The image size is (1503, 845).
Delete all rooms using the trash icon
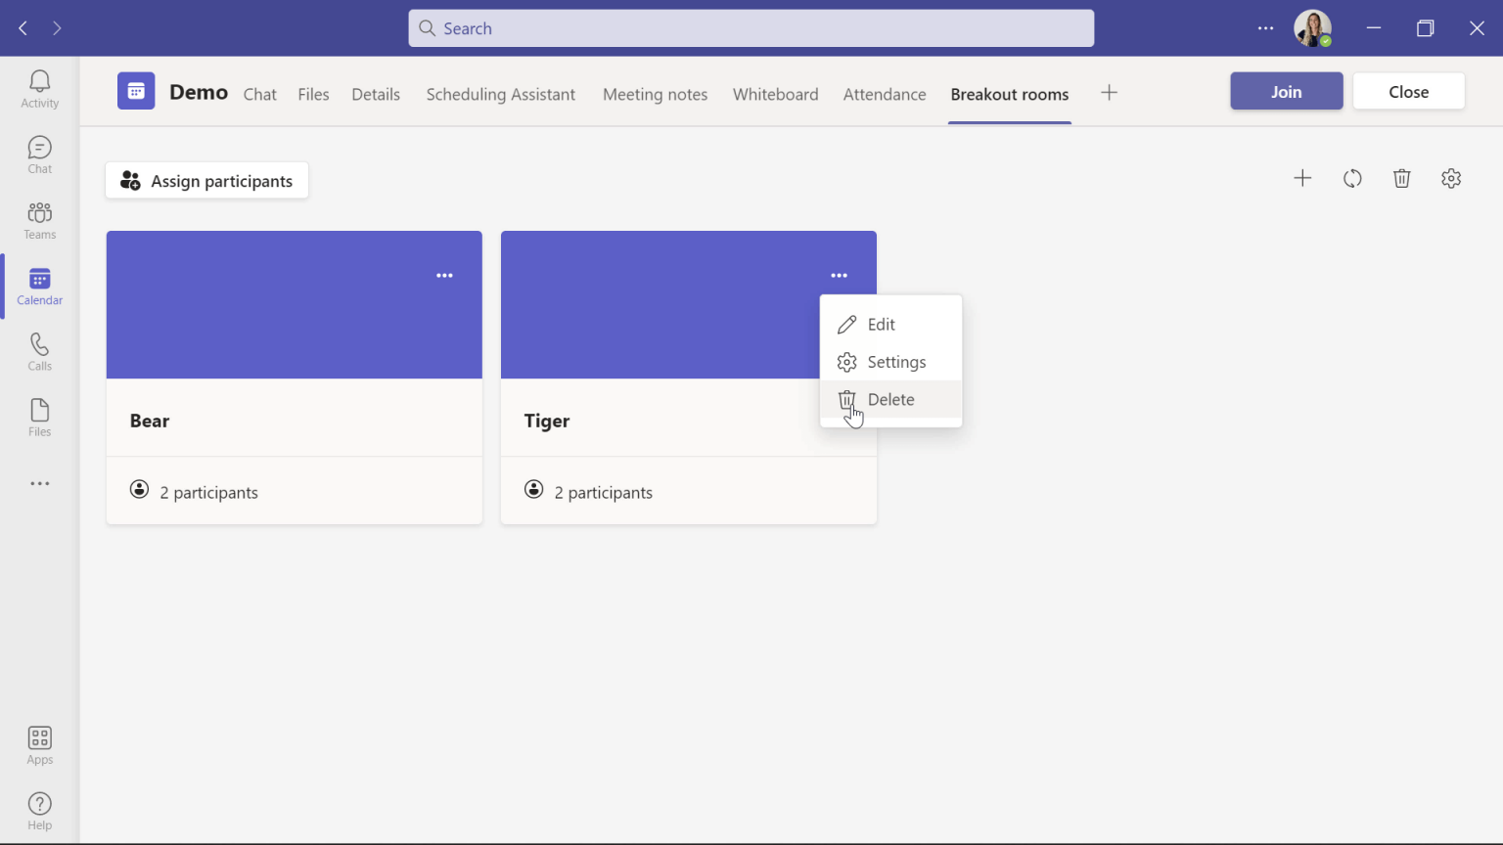pyautogui.click(x=1401, y=178)
